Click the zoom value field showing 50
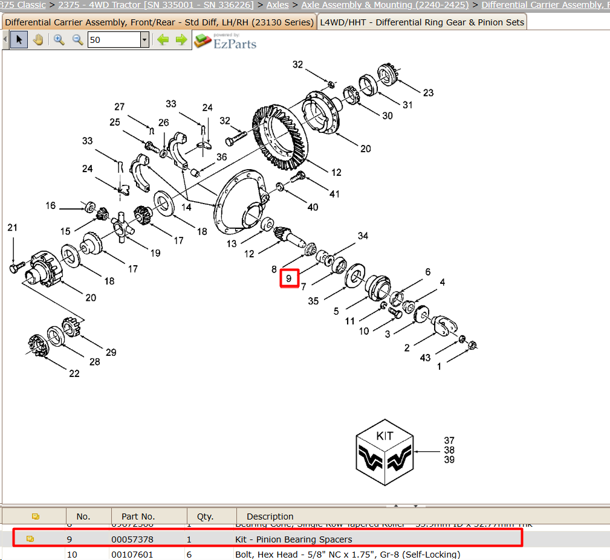The image size is (610, 560). (114, 40)
